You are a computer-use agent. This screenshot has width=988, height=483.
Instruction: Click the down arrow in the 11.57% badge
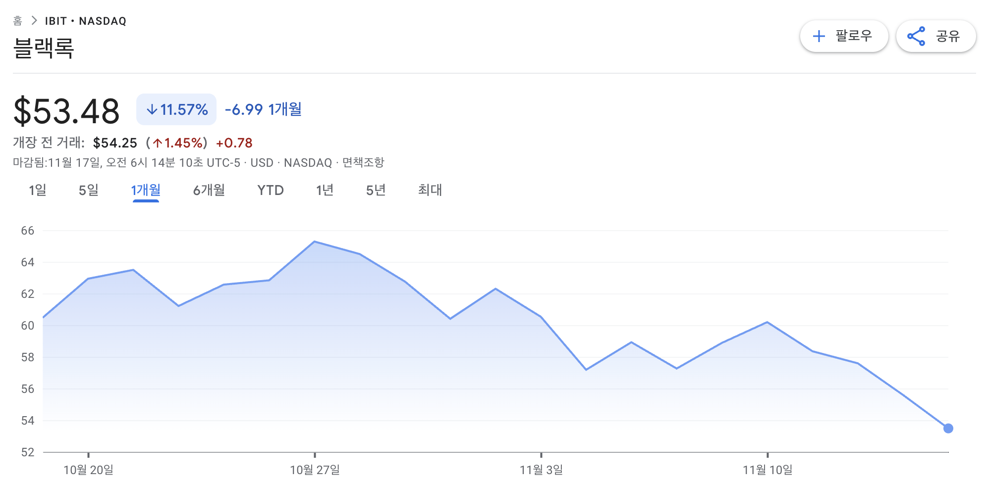point(151,110)
